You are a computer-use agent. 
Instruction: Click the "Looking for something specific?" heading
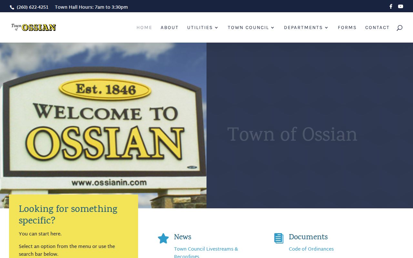(x=68, y=215)
